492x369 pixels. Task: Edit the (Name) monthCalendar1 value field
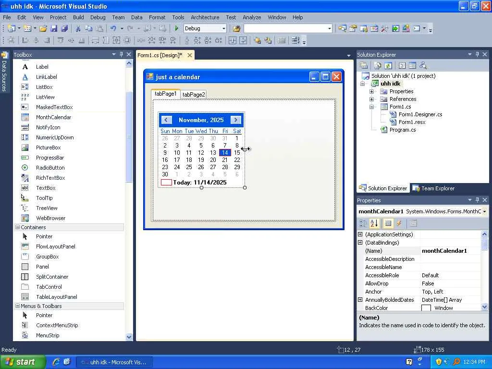click(x=451, y=251)
